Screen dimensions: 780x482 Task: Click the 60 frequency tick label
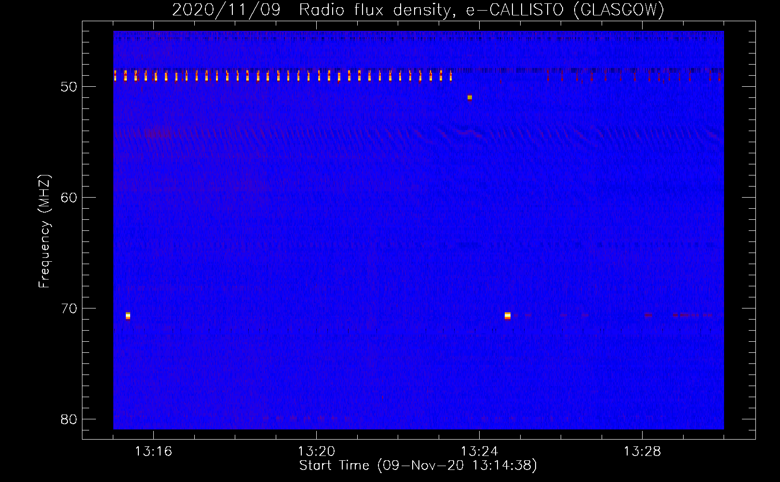click(69, 198)
